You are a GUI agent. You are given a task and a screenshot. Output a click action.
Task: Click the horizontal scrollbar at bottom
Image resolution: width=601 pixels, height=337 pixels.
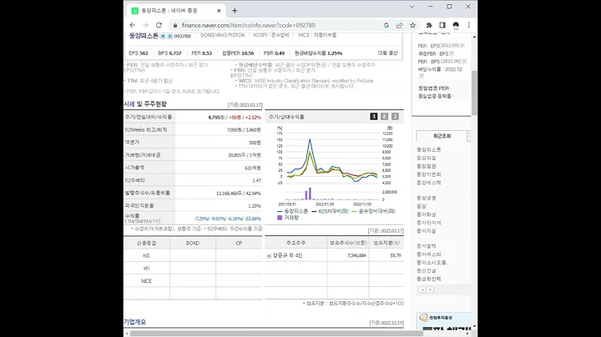point(276,334)
